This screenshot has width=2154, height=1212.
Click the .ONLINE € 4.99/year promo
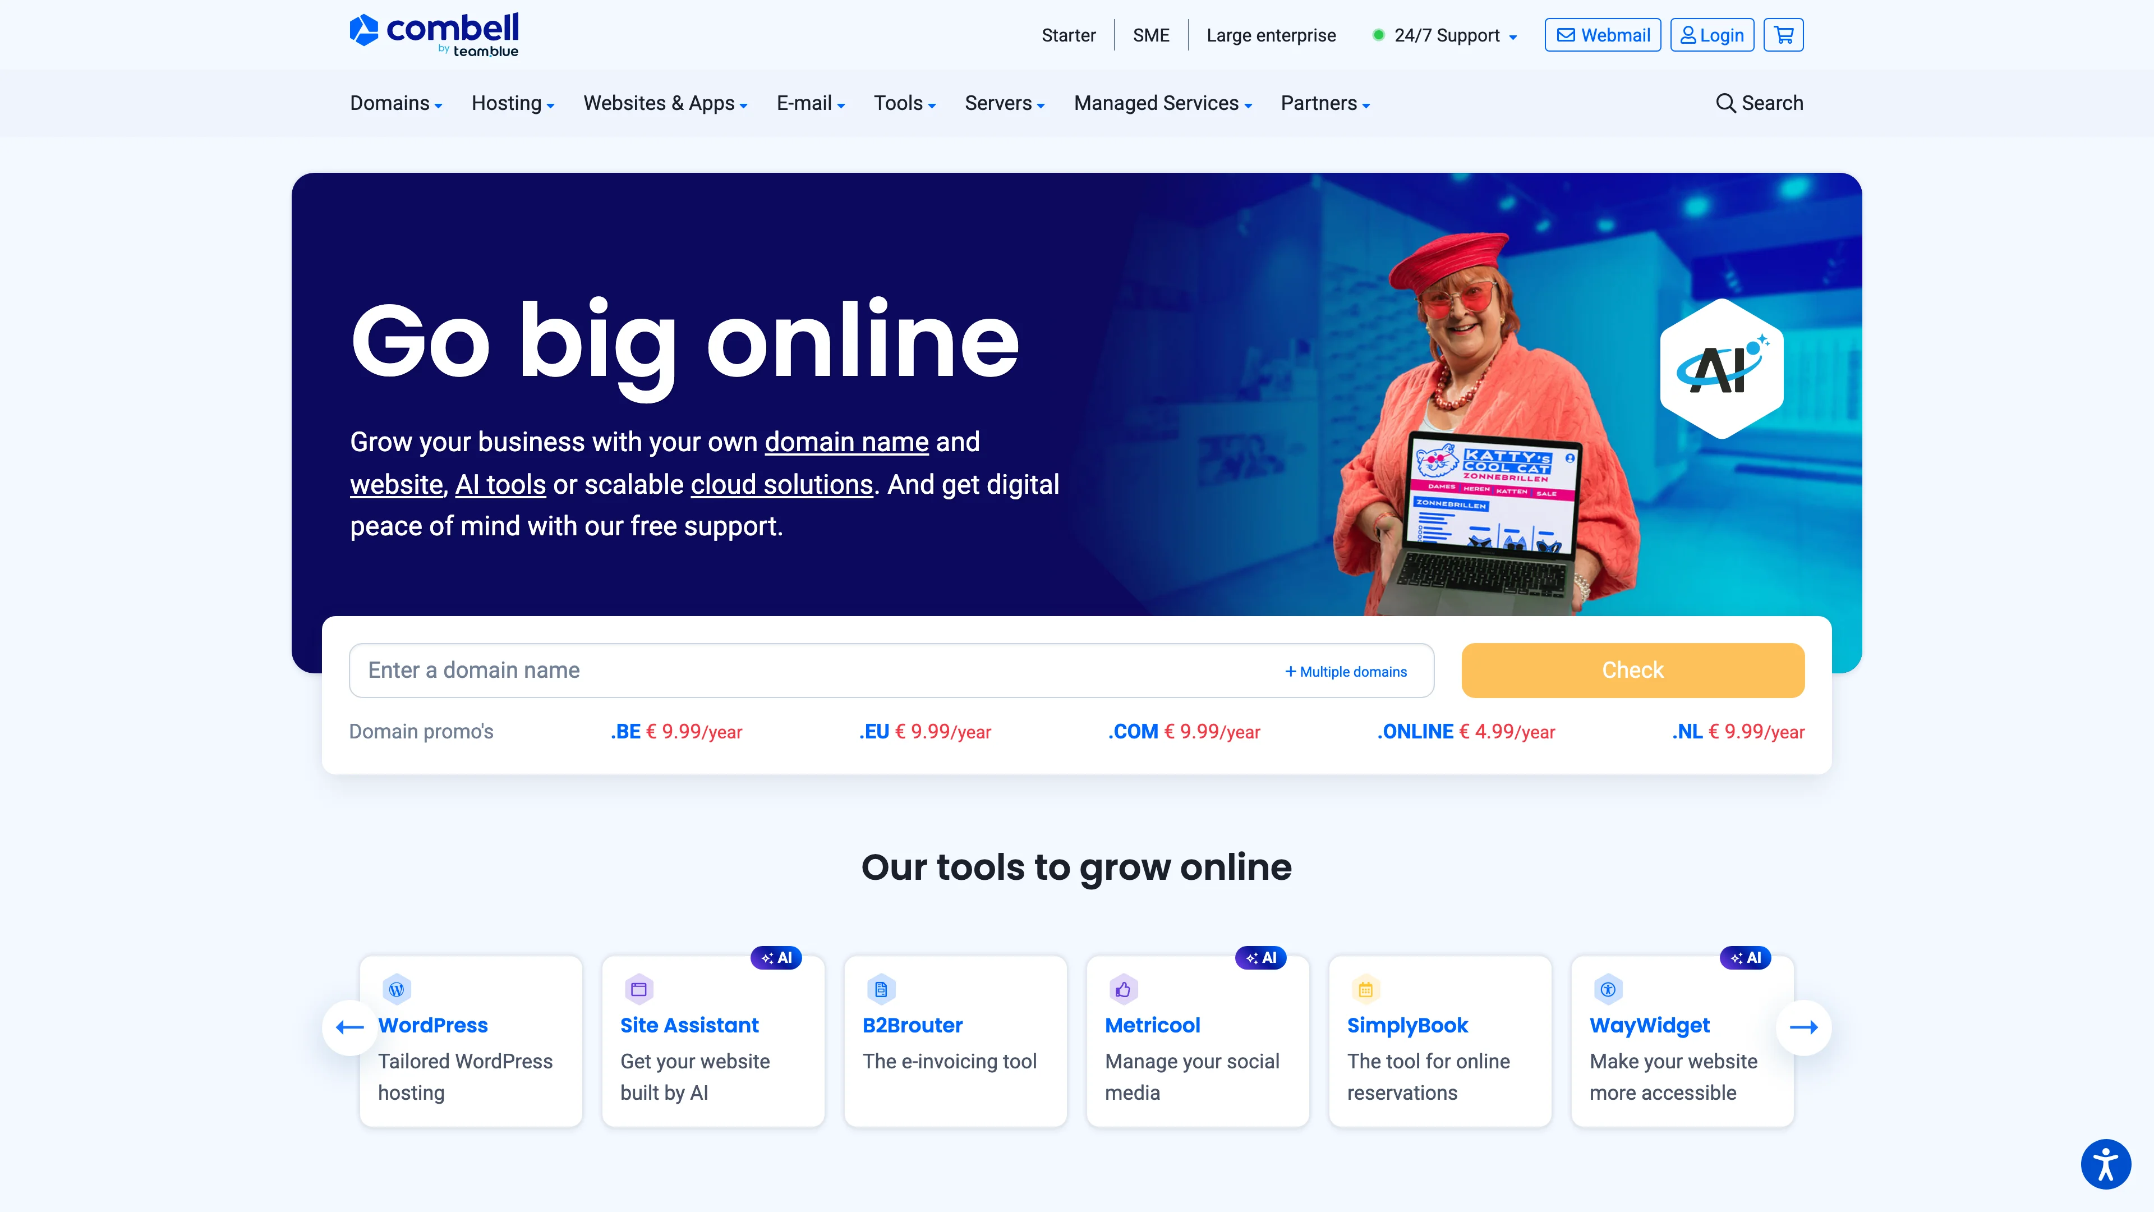tap(1466, 732)
